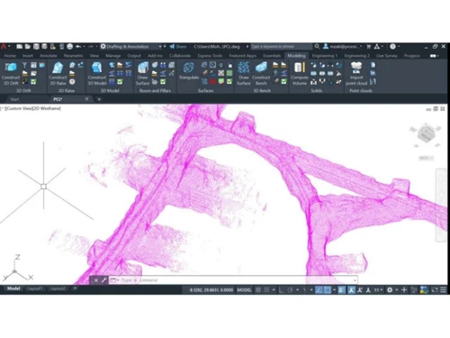
Task: Click the Construct 3D Model tool
Action: pos(97,74)
